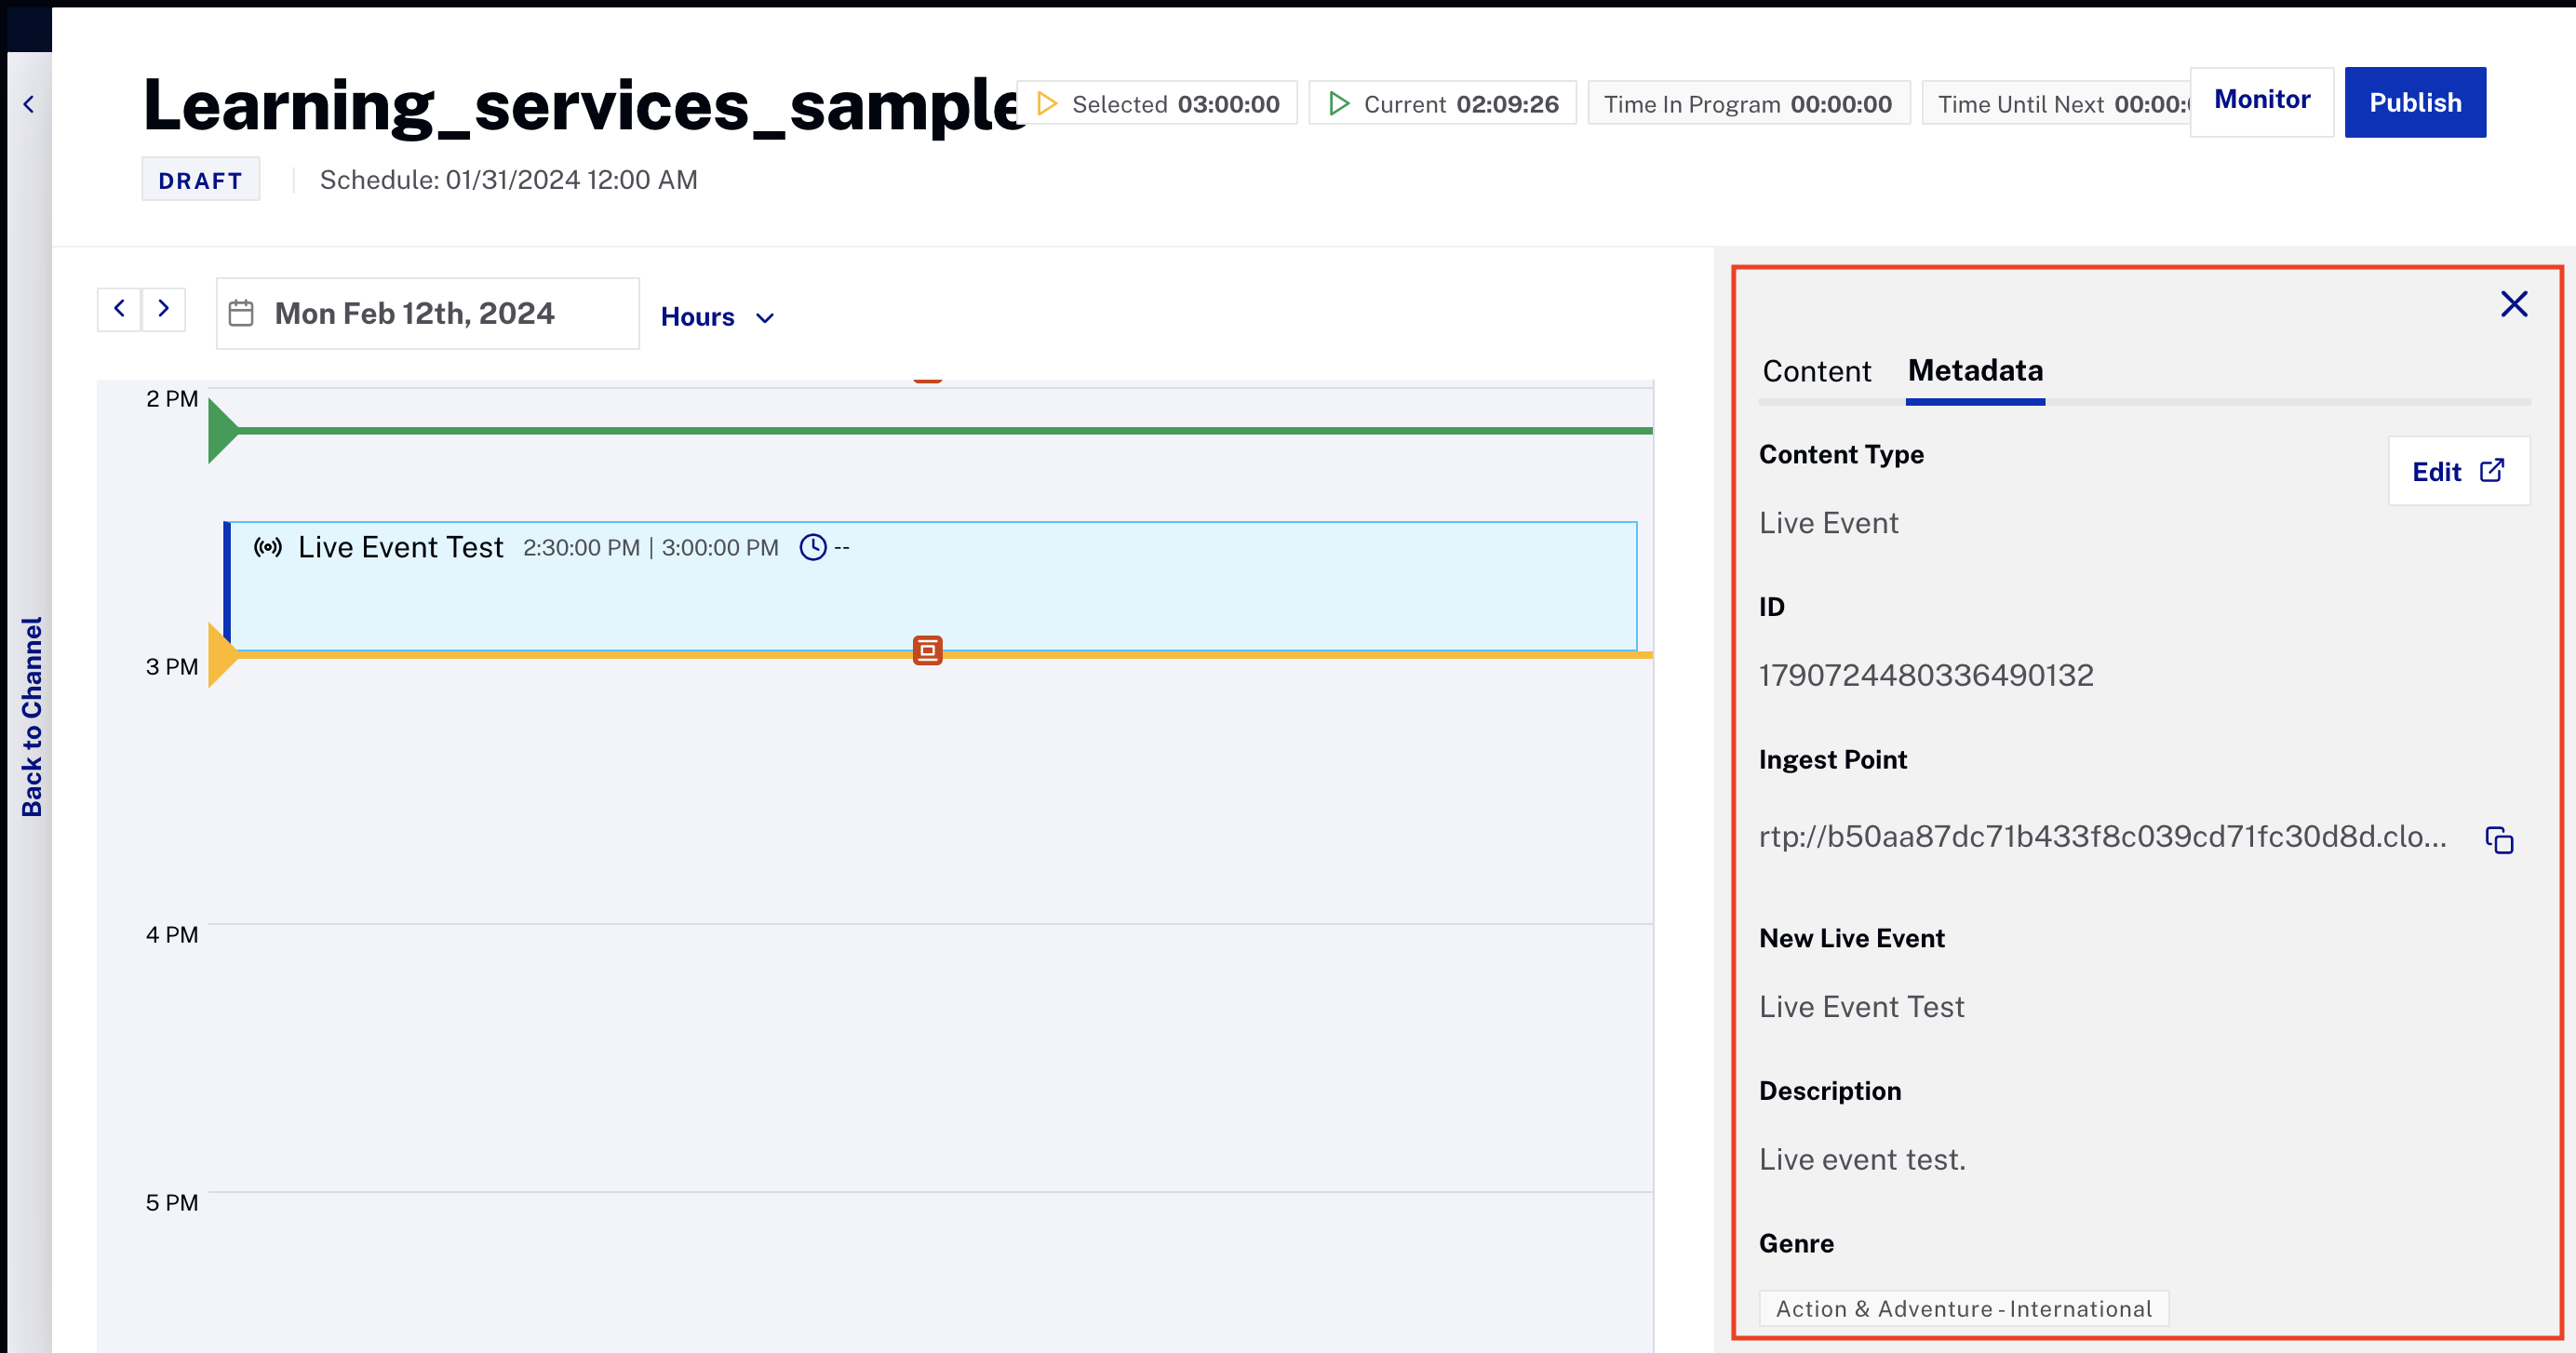Expand the Hours view dropdown

(717, 317)
